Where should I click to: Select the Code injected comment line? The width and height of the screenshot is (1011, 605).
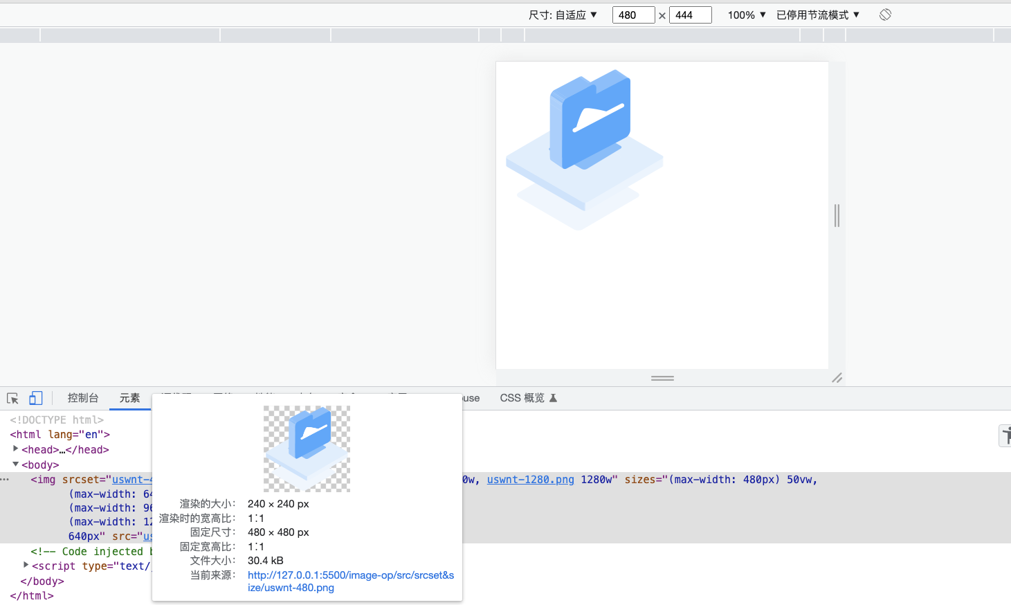click(x=91, y=552)
